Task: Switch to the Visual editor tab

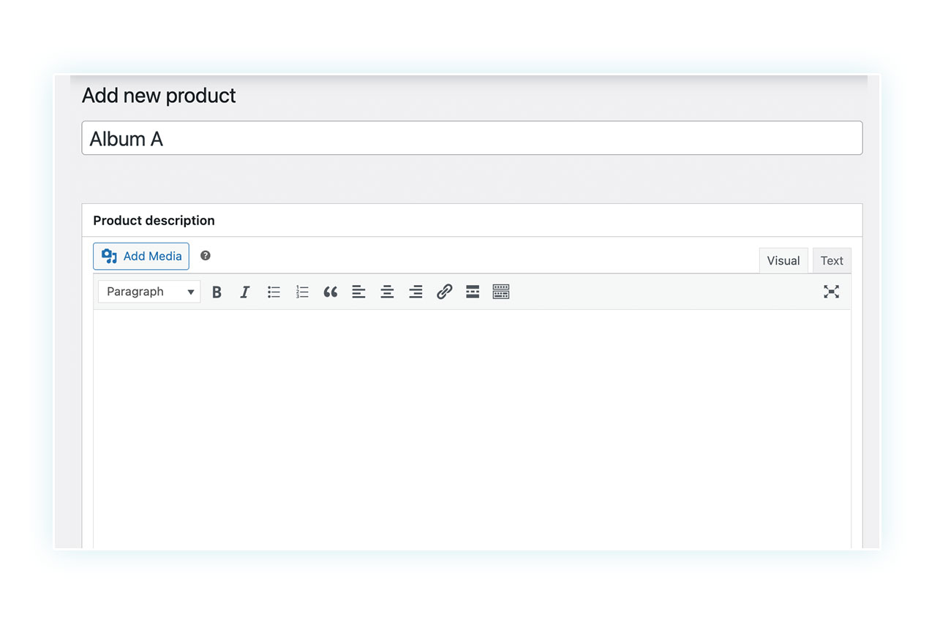Action: click(783, 260)
